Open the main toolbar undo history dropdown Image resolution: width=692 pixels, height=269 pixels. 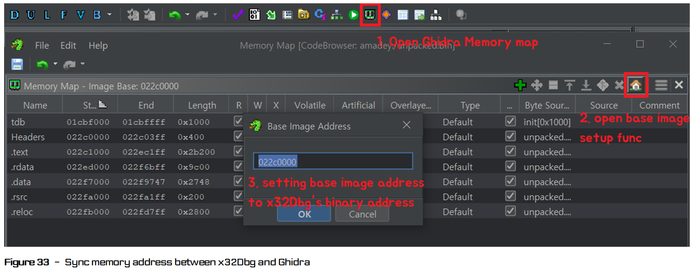point(187,15)
